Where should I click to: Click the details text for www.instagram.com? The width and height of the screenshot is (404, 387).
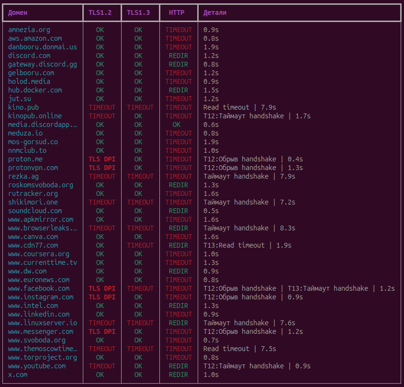[x=253, y=297]
